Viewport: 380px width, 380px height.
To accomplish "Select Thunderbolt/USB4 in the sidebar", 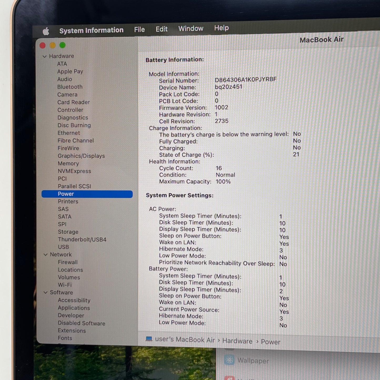I will coord(82,239).
